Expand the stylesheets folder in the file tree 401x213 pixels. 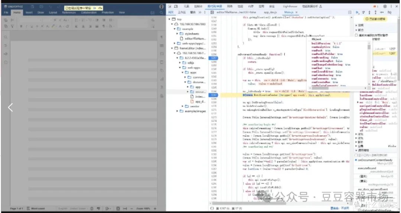tap(177, 33)
